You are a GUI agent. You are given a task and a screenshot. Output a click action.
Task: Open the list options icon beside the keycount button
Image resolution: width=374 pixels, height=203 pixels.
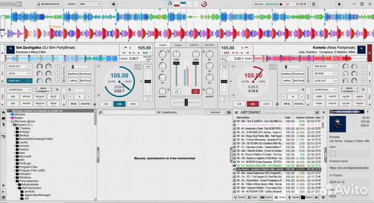point(229,112)
